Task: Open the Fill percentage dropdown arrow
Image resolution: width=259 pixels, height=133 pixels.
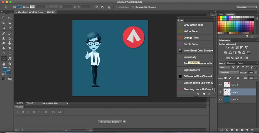Action: coord(256,78)
